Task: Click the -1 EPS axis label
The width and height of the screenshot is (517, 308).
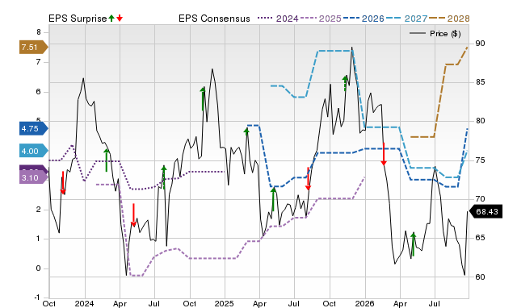Action: pyautogui.click(x=37, y=298)
